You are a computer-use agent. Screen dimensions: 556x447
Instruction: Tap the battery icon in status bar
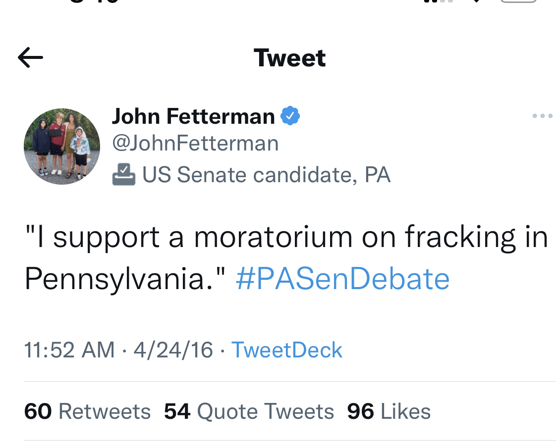tap(518, 1)
